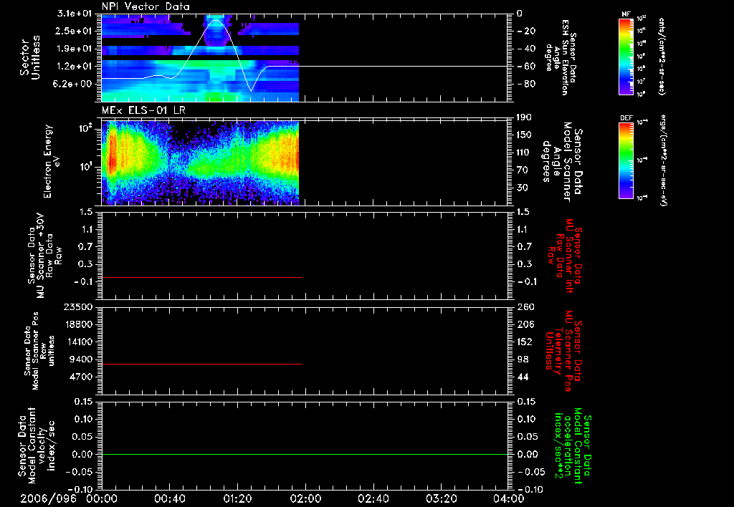734x507 pixels.
Task: Click the 03:20 time axis label
Action: [x=441, y=498]
